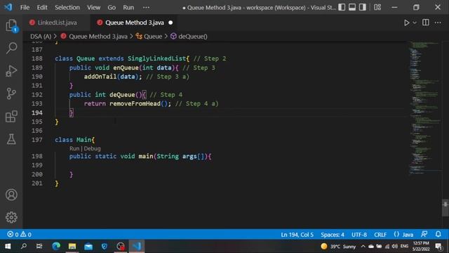The width and height of the screenshot is (449, 253).
Task: Switch to LinkedList.java tab
Action: click(x=57, y=22)
